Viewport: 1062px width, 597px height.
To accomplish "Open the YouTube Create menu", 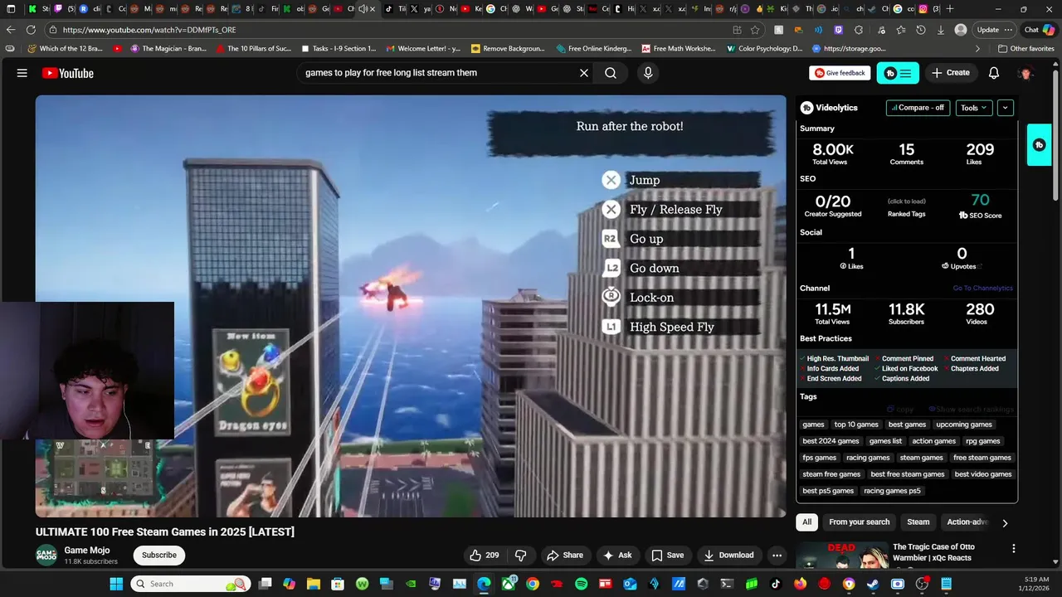I will 951,73.
